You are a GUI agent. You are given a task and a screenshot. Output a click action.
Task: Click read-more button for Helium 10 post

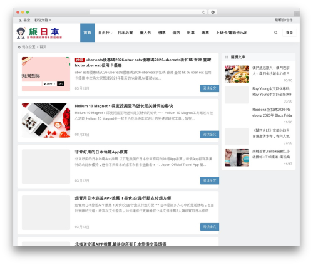209,135
